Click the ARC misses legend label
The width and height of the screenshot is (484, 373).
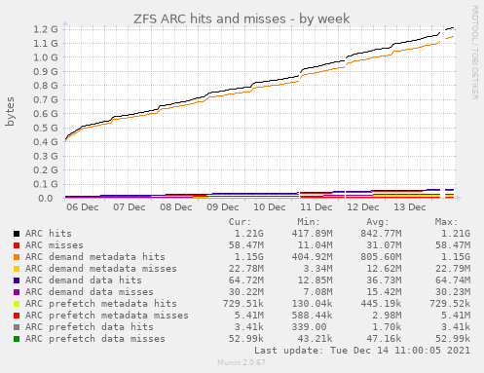55,245
